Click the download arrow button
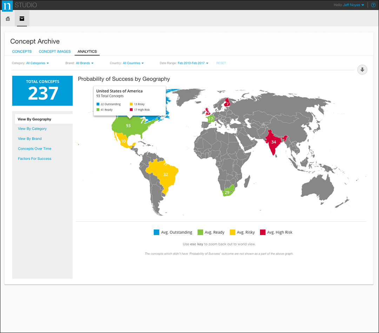379x333 pixels. [x=362, y=69]
